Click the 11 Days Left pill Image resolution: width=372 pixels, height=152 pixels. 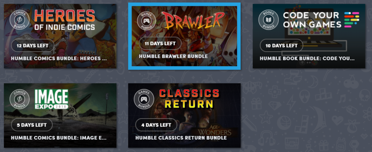coord(160,44)
